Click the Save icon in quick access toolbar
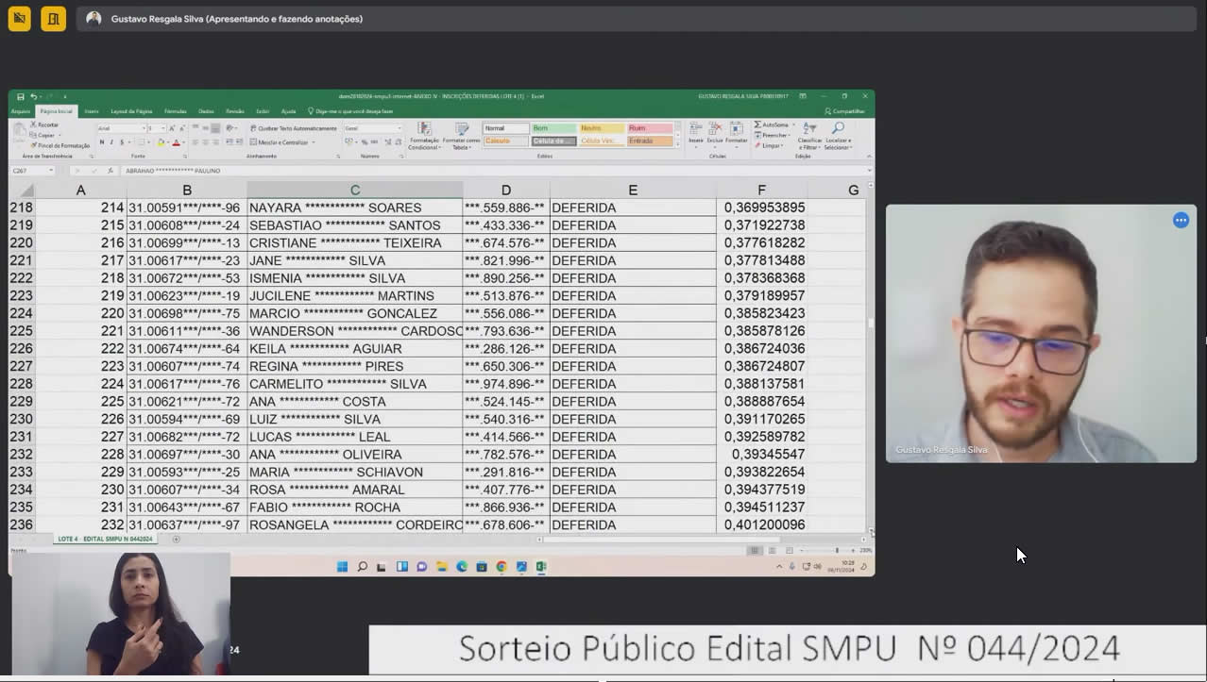The width and height of the screenshot is (1207, 682). (x=21, y=96)
